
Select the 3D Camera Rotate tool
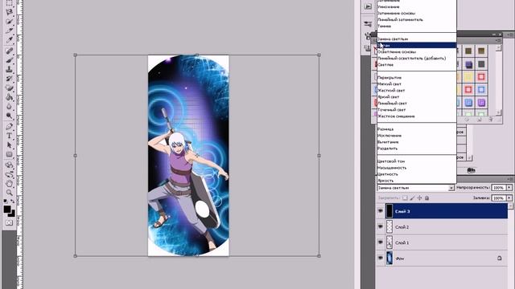pos(9,174)
